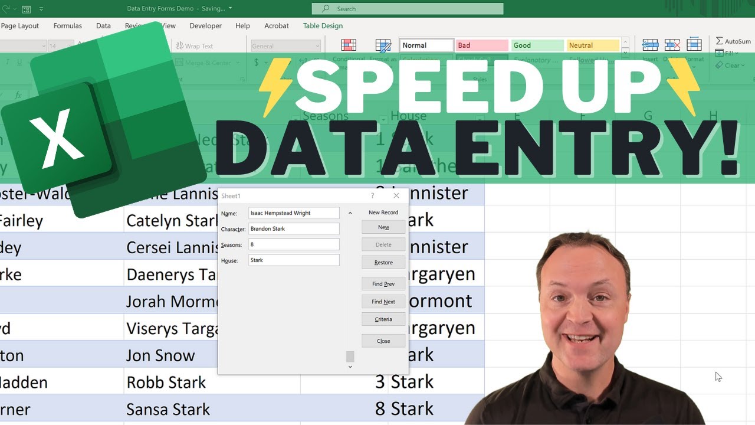Image resolution: width=755 pixels, height=425 pixels.
Task: Open the Customize Quick Access Toolbar arrow
Action: tap(41, 9)
